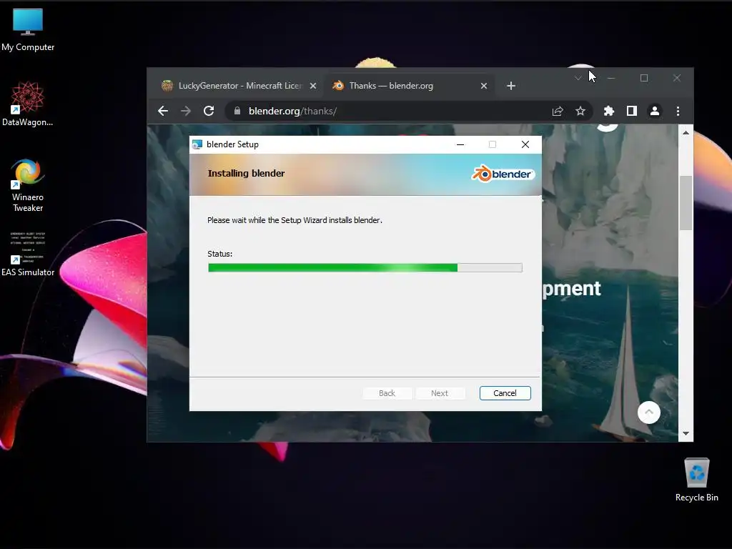Click the web page scrollbar thumb
The image size is (732, 549).
click(x=686, y=203)
